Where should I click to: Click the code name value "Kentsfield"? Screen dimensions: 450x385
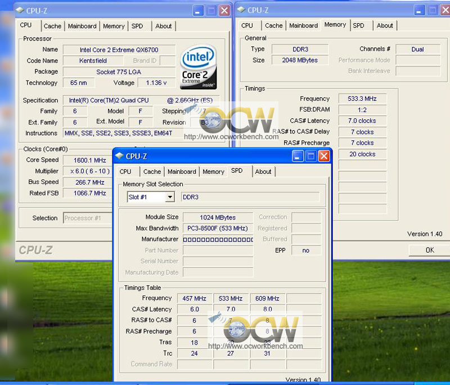(x=93, y=61)
